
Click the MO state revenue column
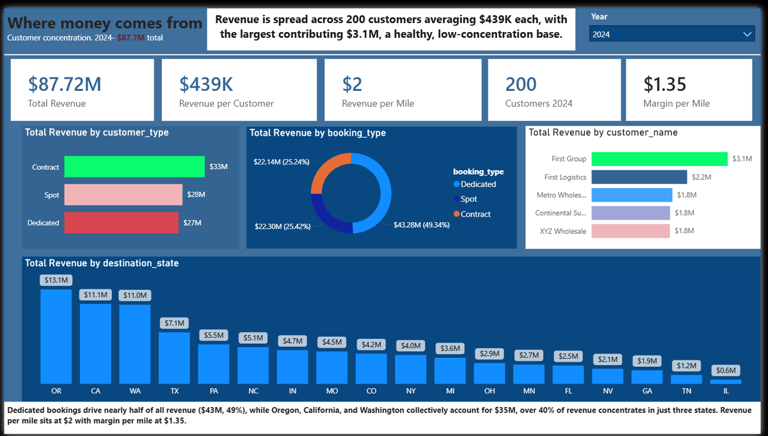tap(332, 367)
